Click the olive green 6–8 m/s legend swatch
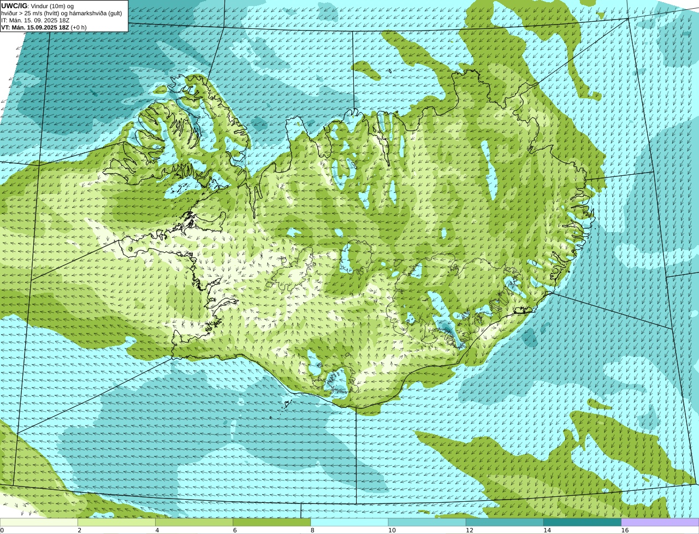 (271, 523)
